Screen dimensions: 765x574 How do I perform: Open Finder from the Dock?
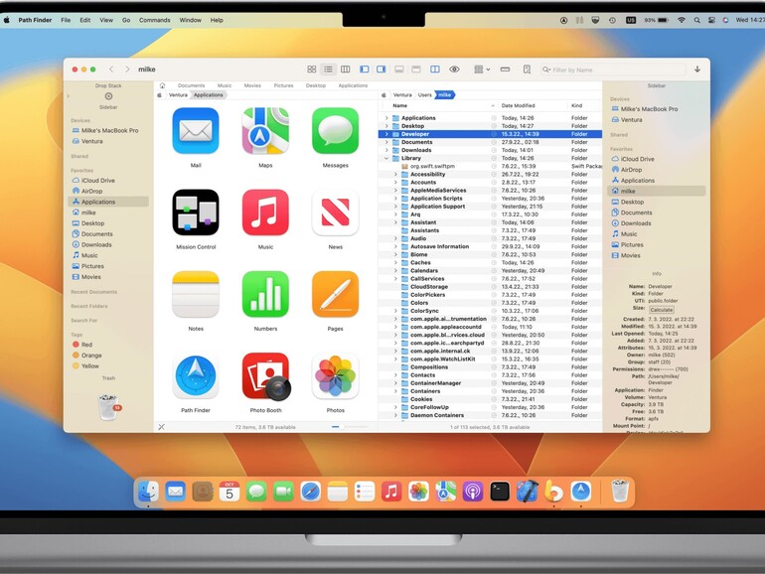point(148,492)
